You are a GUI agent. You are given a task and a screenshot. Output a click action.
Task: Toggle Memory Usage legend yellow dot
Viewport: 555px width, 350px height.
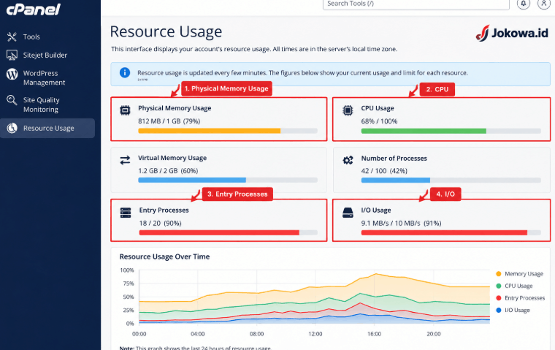click(499, 273)
